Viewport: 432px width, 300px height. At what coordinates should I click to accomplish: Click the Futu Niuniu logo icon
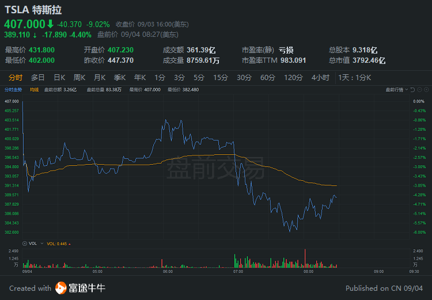[60, 288]
